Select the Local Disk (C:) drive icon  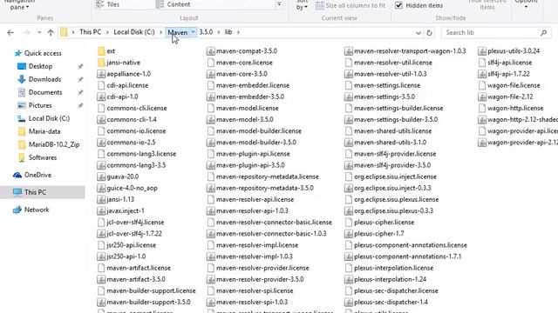coord(22,118)
